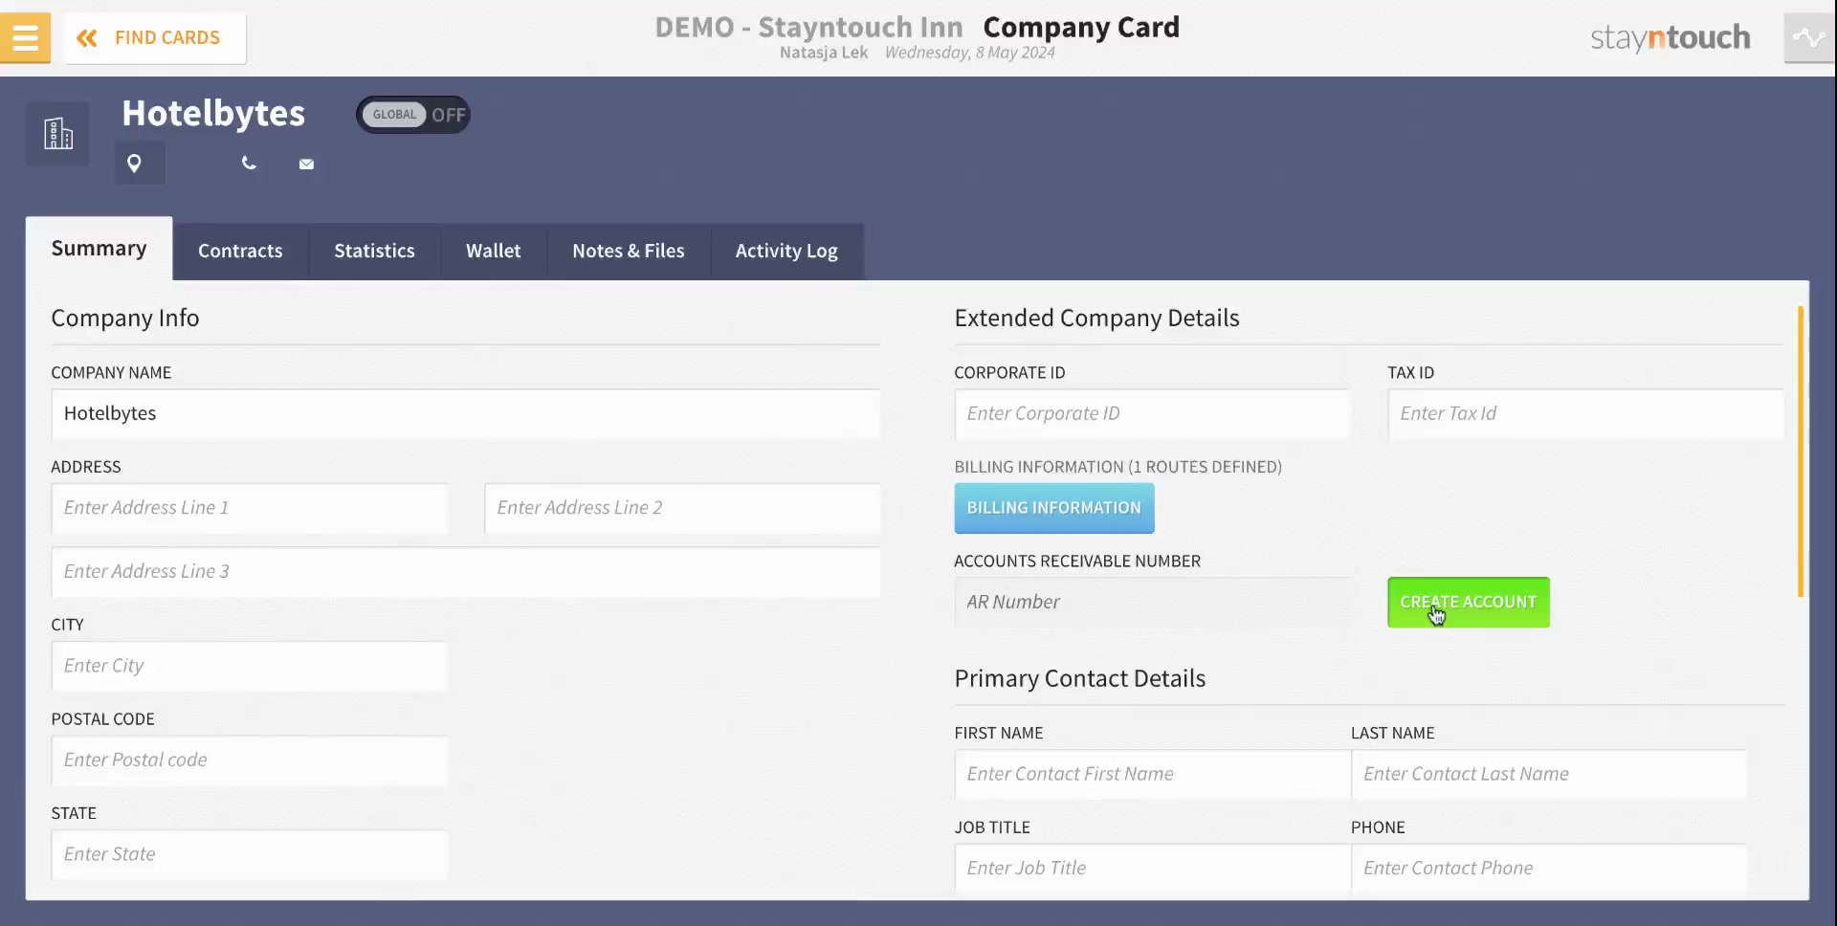Click the Job Title field
The height and width of the screenshot is (926, 1837).
1153,869
